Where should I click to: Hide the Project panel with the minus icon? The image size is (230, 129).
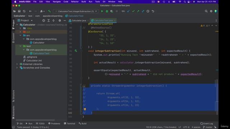[x=65, y=21]
